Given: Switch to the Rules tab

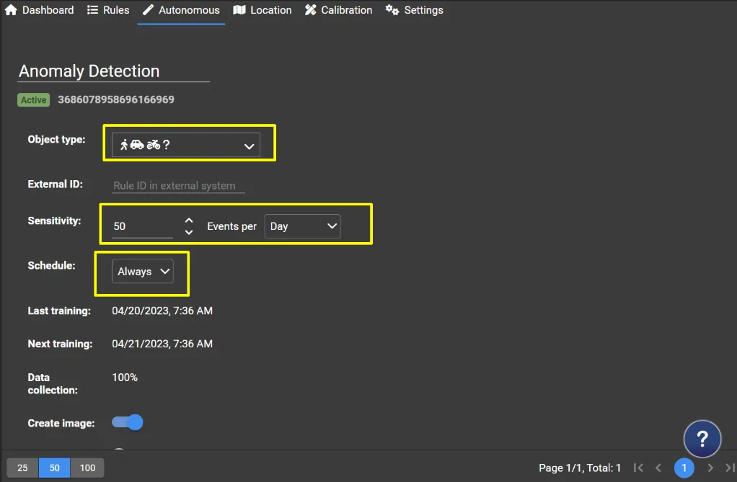Looking at the screenshot, I should point(108,10).
